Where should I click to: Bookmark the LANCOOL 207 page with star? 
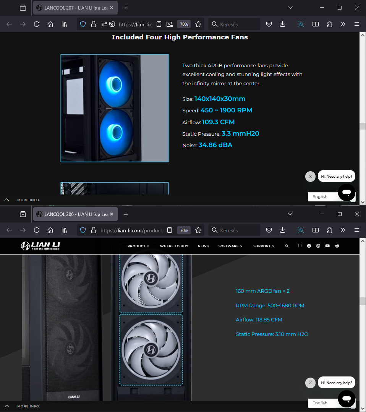[198, 24]
